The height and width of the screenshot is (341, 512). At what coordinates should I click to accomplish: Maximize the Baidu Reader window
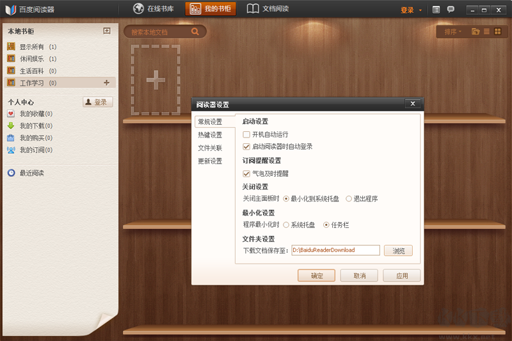click(x=484, y=10)
